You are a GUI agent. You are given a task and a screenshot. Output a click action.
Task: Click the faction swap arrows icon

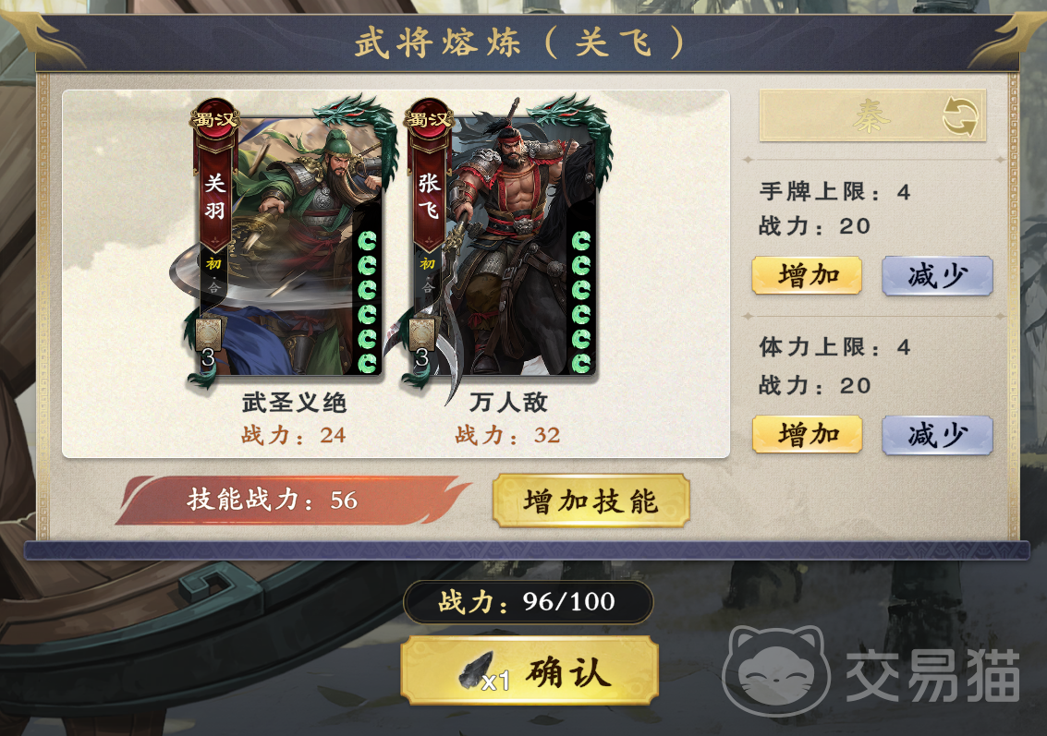pyautogui.click(x=959, y=116)
